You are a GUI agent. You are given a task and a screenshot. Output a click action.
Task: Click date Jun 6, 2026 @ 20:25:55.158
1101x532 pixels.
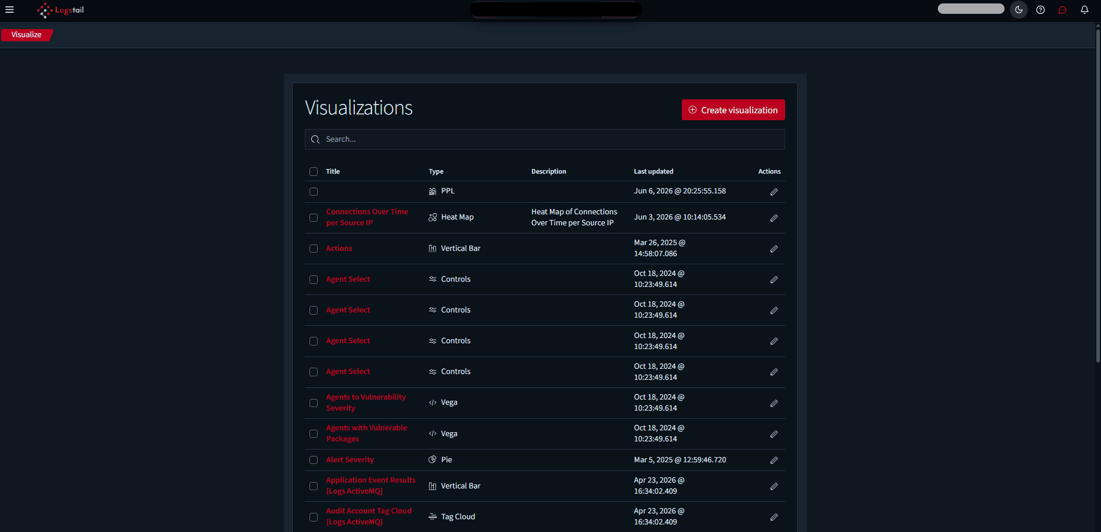pos(680,191)
